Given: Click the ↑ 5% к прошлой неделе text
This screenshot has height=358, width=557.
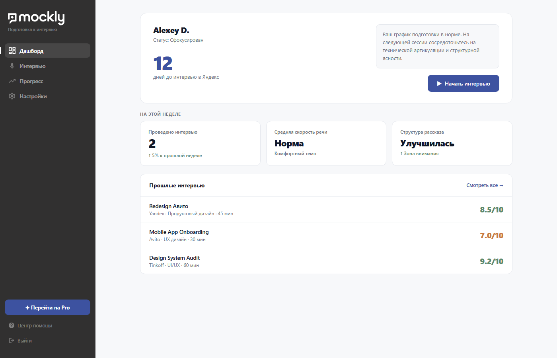Looking at the screenshot, I should [x=175, y=156].
